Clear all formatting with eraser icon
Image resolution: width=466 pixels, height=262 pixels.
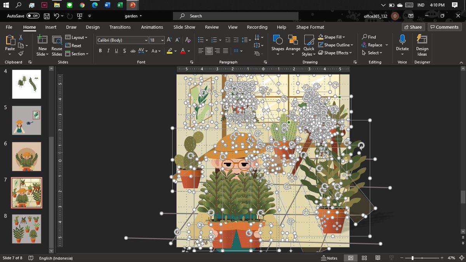click(x=188, y=40)
